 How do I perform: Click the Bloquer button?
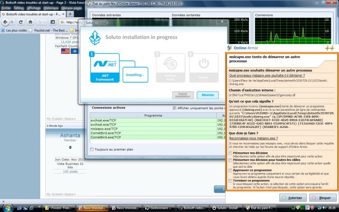[x=323, y=198]
